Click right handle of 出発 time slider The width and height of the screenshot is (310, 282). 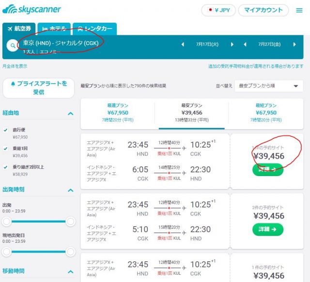[71, 222]
